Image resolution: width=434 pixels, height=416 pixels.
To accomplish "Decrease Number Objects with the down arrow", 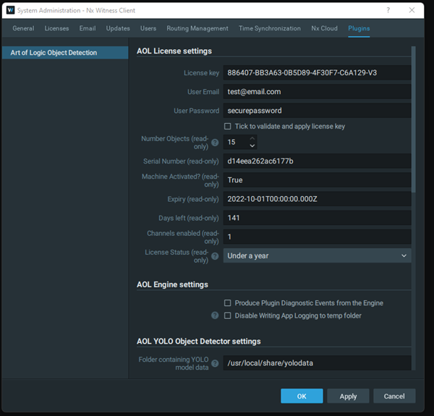I will pyautogui.click(x=252, y=145).
